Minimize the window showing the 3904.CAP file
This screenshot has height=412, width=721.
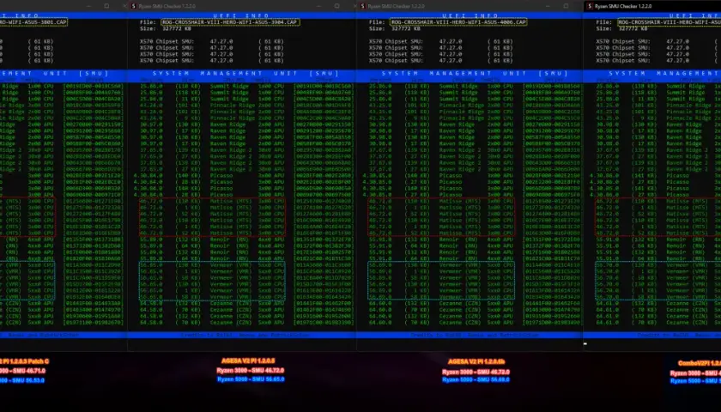(x=319, y=6)
